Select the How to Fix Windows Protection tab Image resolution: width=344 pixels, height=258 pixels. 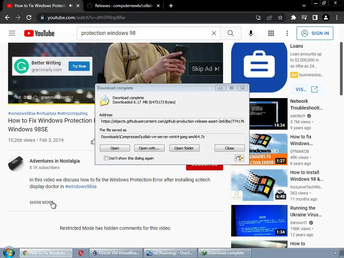point(40,6)
